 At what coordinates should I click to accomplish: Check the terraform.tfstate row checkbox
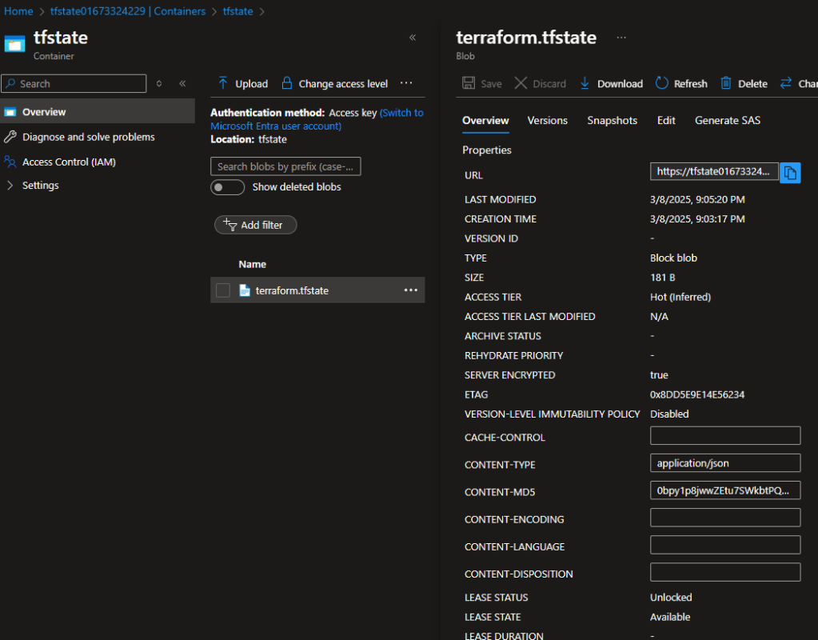(x=223, y=290)
